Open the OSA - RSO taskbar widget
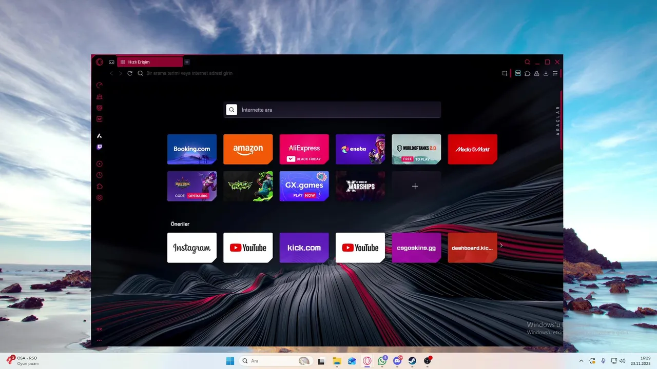The height and width of the screenshot is (369, 657). pyautogui.click(x=23, y=361)
